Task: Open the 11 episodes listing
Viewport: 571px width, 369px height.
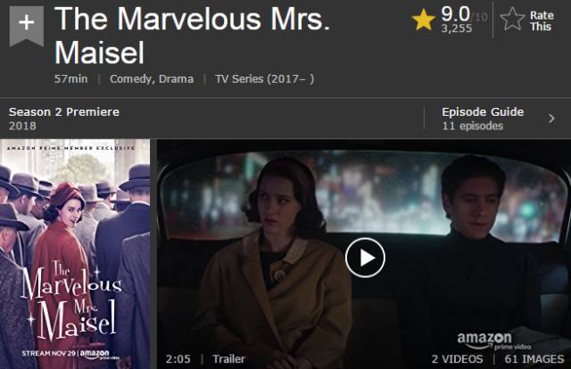Action: coord(472,126)
